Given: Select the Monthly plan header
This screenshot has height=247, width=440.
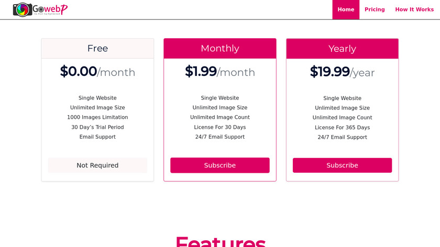Looking at the screenshot, I should coord(220,49).
